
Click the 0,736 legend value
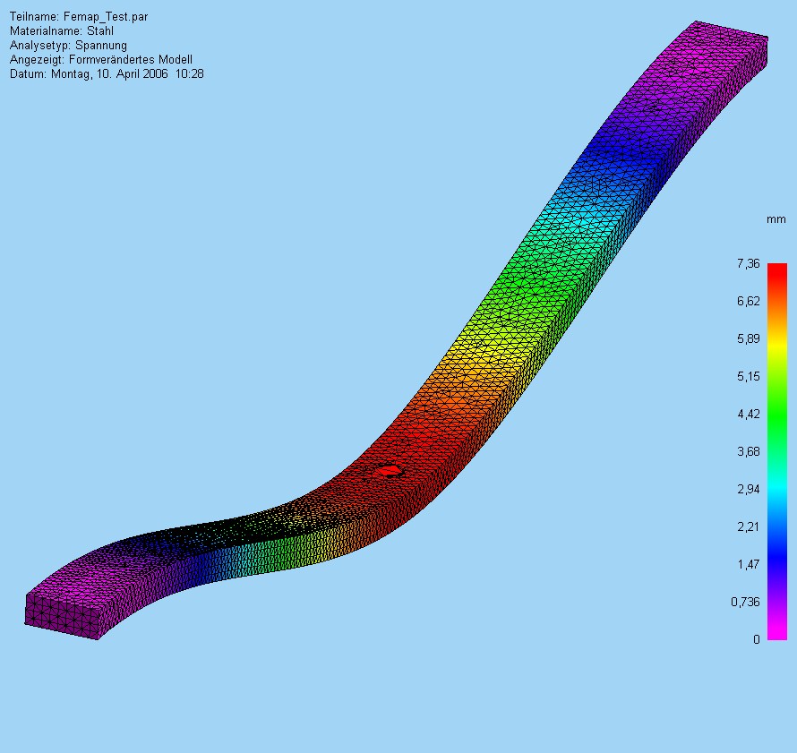tap(746, 602)
